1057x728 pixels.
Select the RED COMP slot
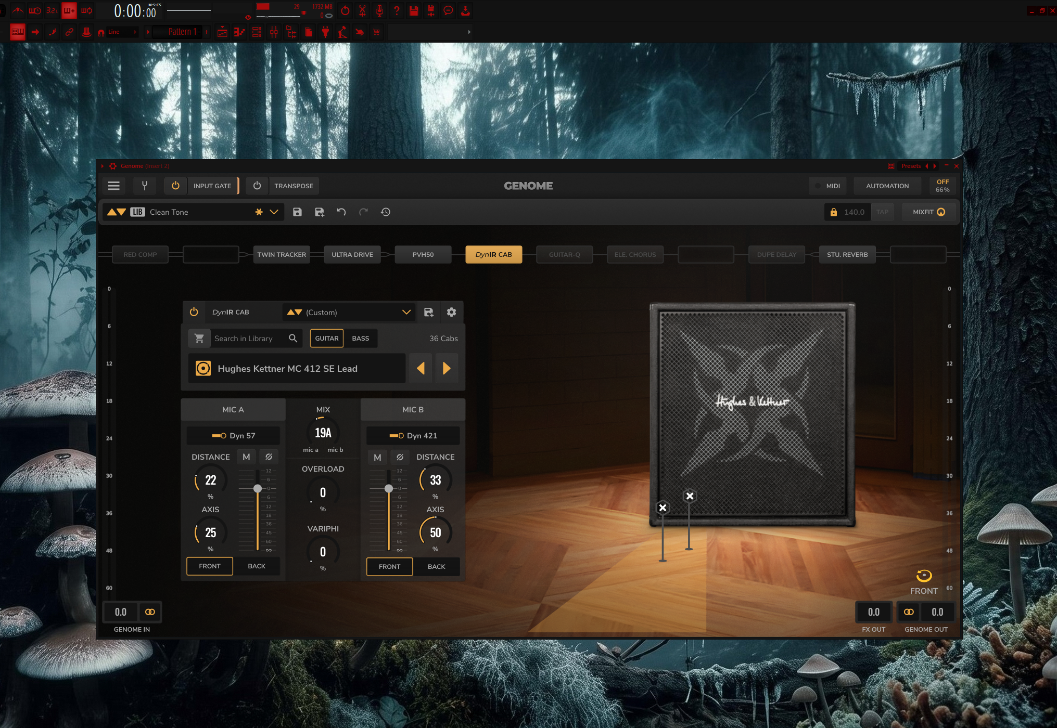140,255
